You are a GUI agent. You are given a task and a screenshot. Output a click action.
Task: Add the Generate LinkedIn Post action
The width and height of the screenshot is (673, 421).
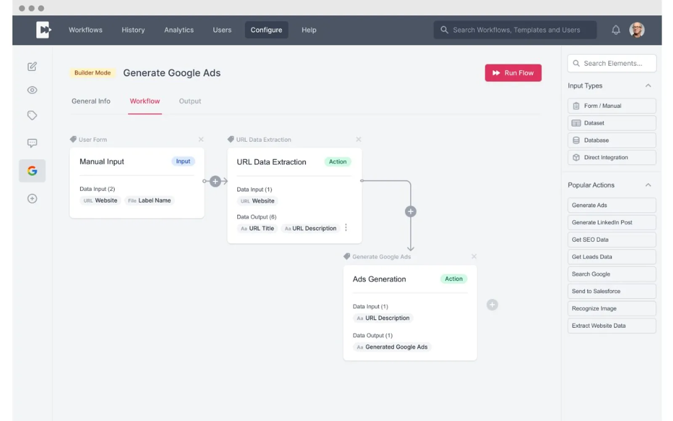tap(612, 222)
